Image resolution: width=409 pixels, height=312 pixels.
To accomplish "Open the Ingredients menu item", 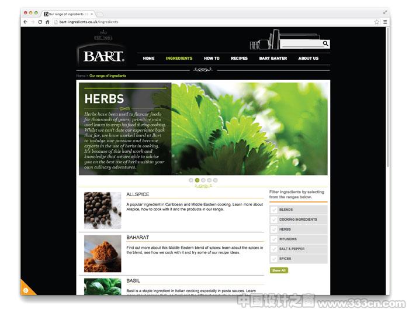I will point(179,59).
